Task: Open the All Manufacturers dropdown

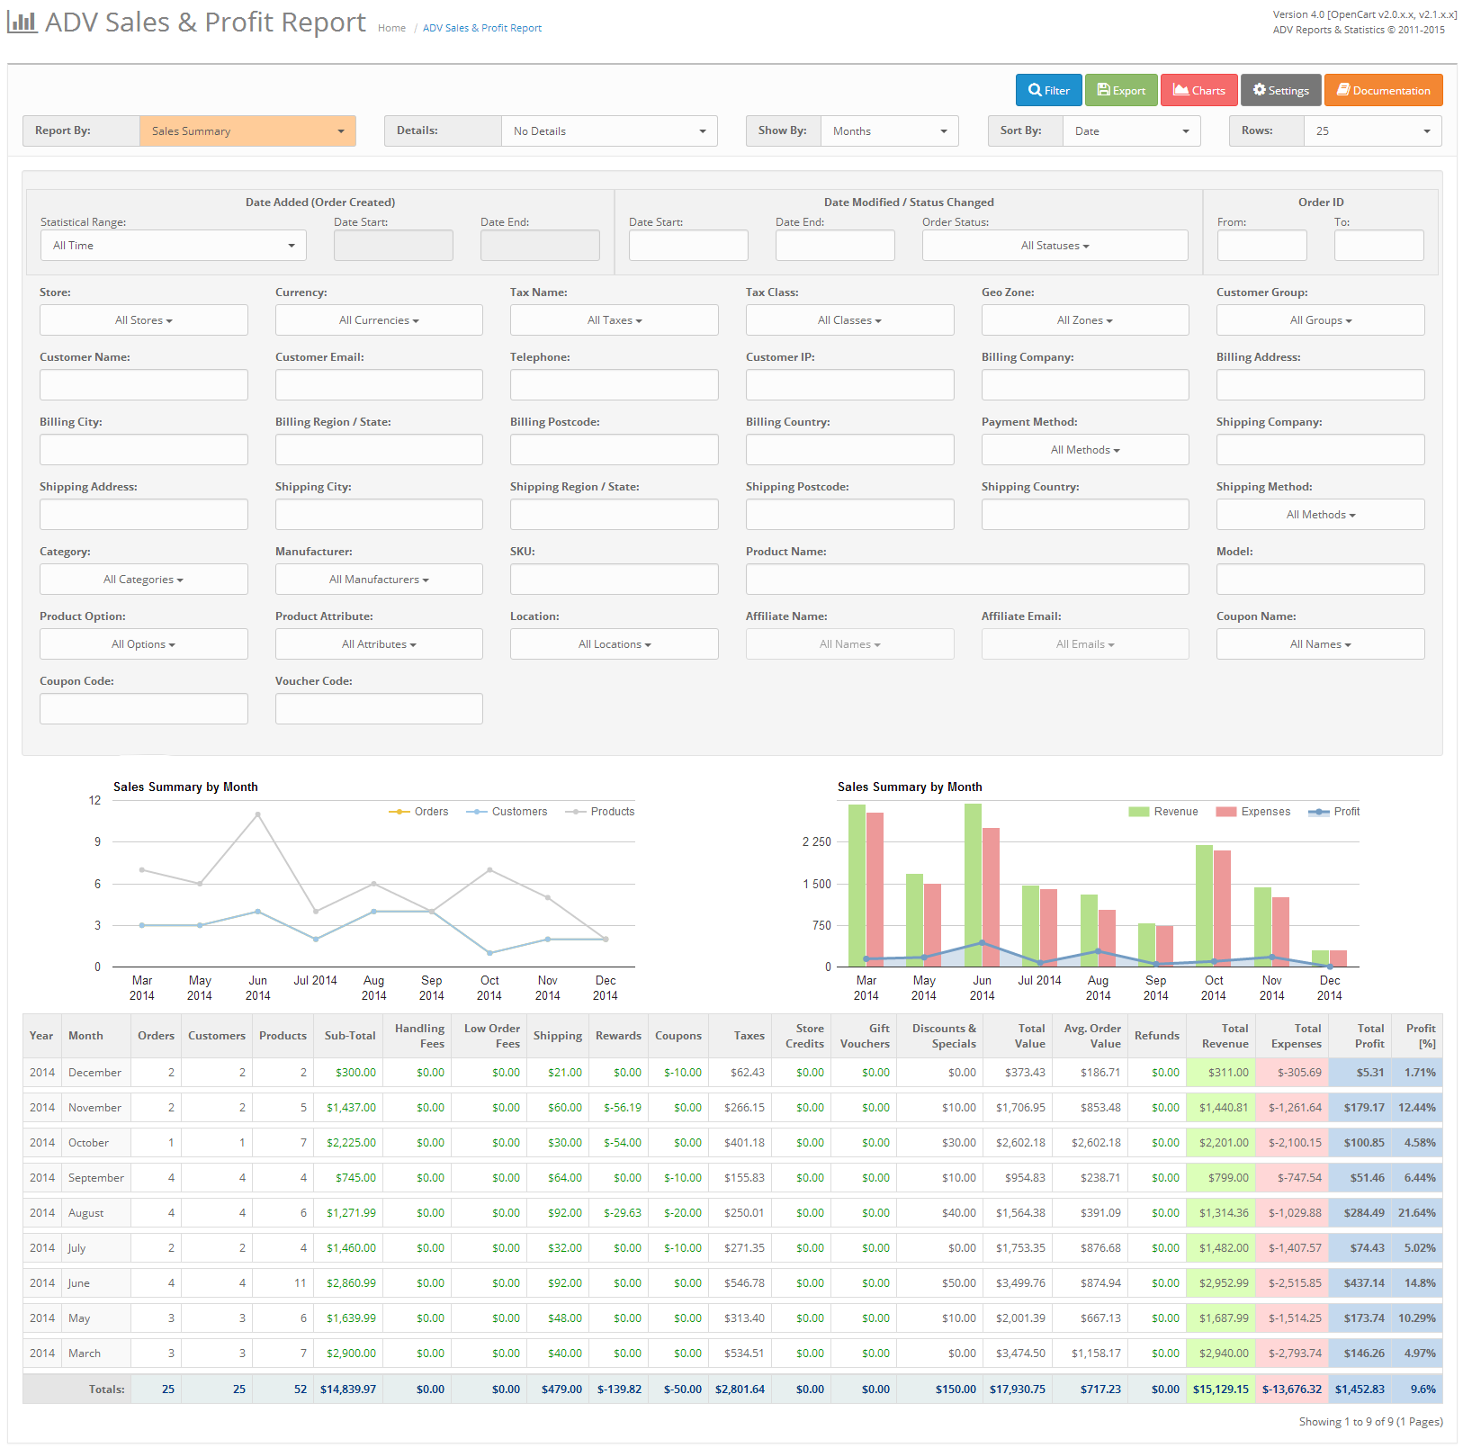Action: click(379, 580)
